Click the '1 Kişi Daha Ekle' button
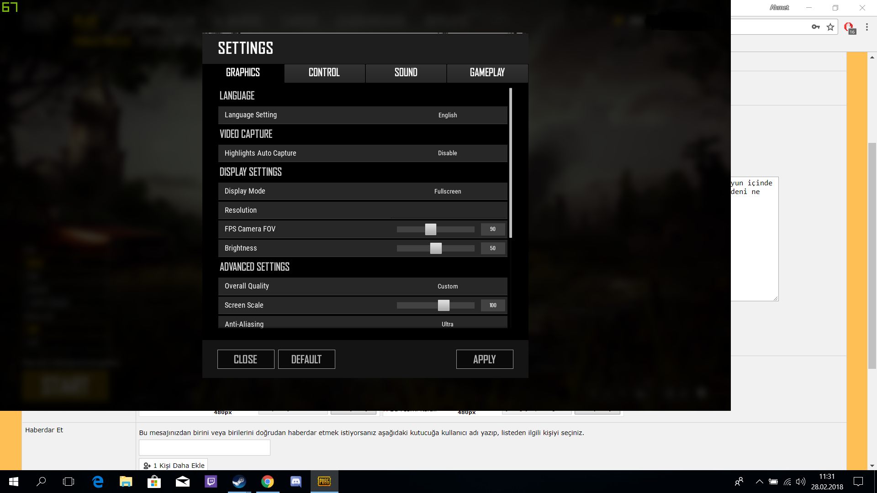The width and height of the screenshot is (877, 493). click(x=174, y=465)
